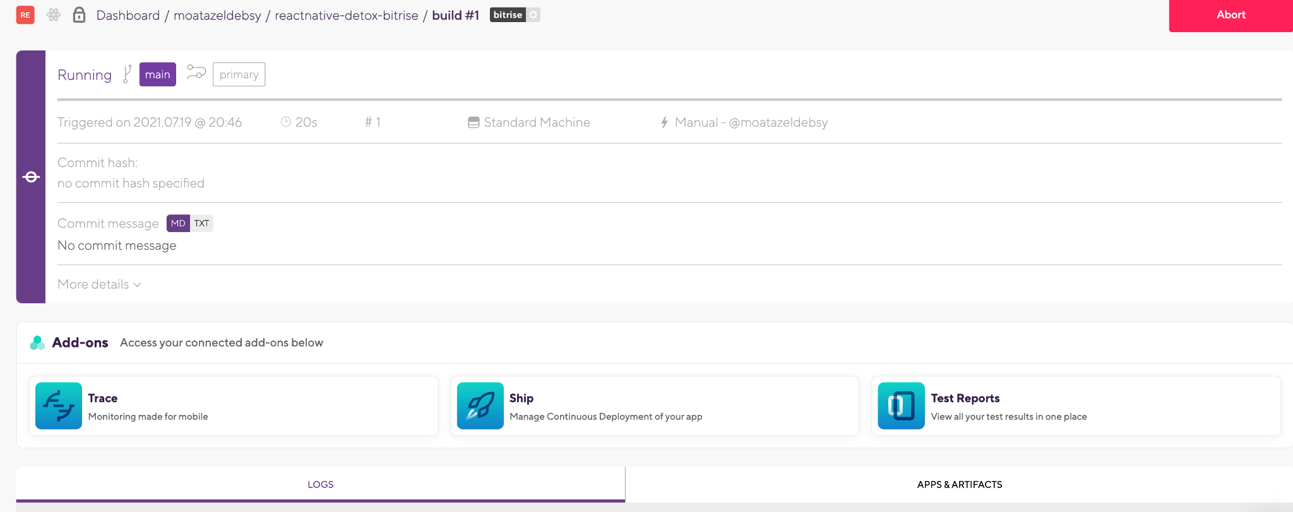The width and height of the screenshot is (1293, 512).
Task: Click the Running status label
Action: (x=85, y=75)
